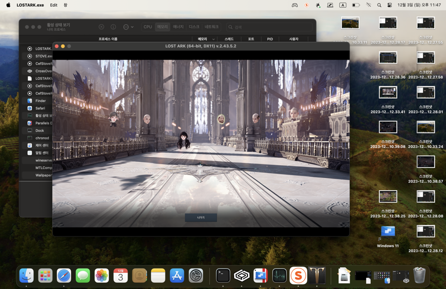446x289 pixels.
Task: Select the highlighted avatar head with gold ring
Action: click(221, 119)
